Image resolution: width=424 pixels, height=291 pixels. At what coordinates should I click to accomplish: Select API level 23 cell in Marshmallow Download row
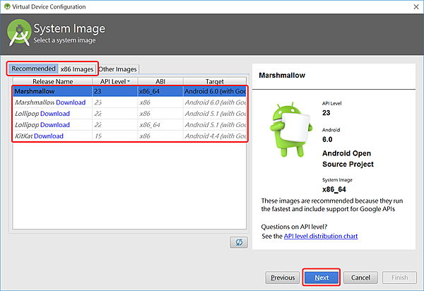pyautogui.click(x=115, y=102)
